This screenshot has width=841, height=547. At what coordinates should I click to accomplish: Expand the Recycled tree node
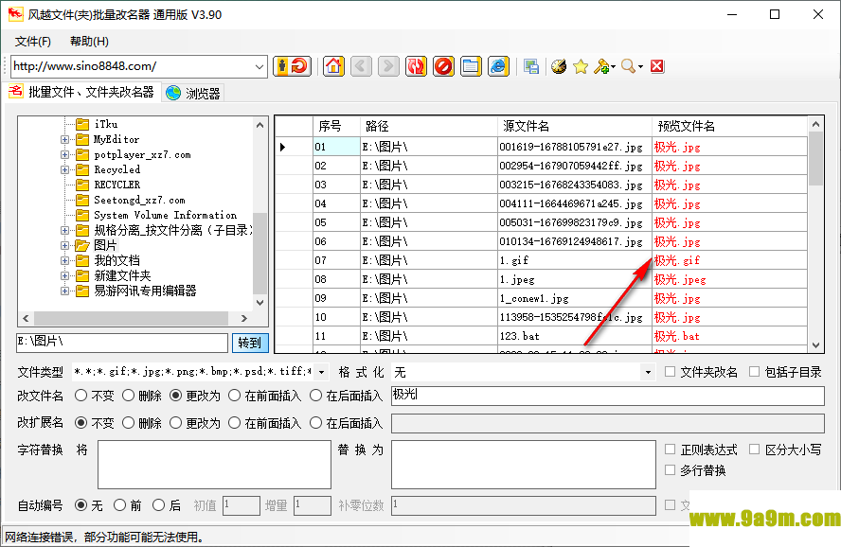(x=65, y=169)
